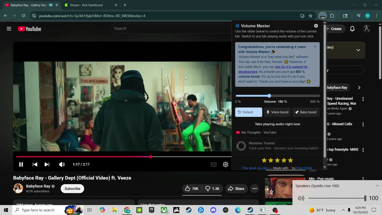This screenshot has height=215, width=382.
Task: Click the install app icon in address bar
Action: (x=302, y=16)
